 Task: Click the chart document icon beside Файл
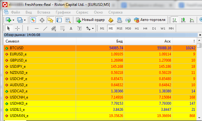point(6,12)
